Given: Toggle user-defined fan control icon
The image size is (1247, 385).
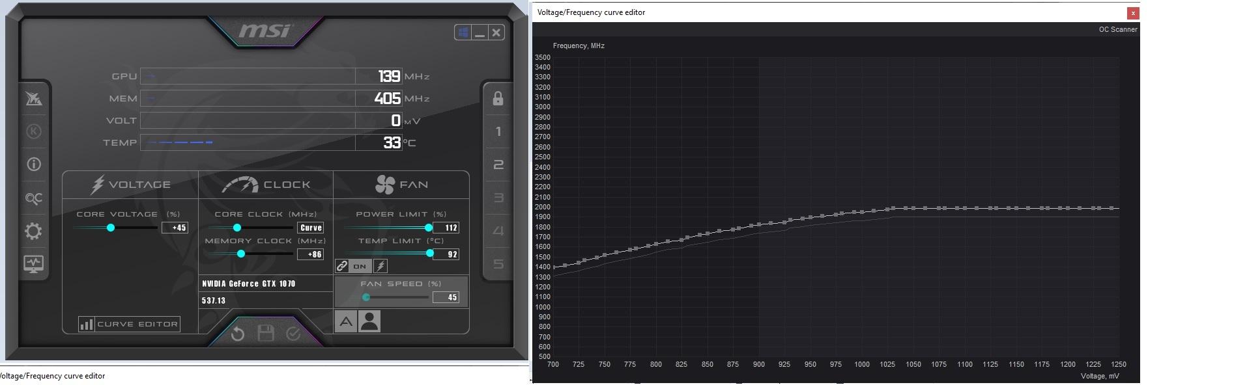Looking at the screenshot, I should (369, 321).
